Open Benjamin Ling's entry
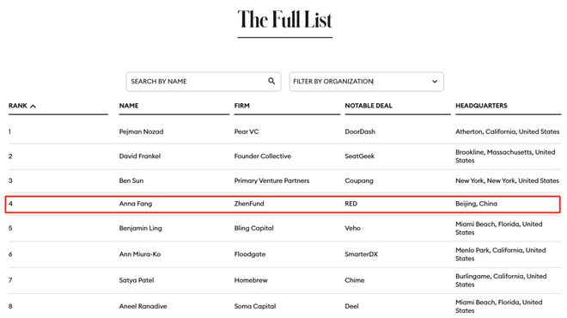Screen dimensions: 567x318 pos(140,229)
